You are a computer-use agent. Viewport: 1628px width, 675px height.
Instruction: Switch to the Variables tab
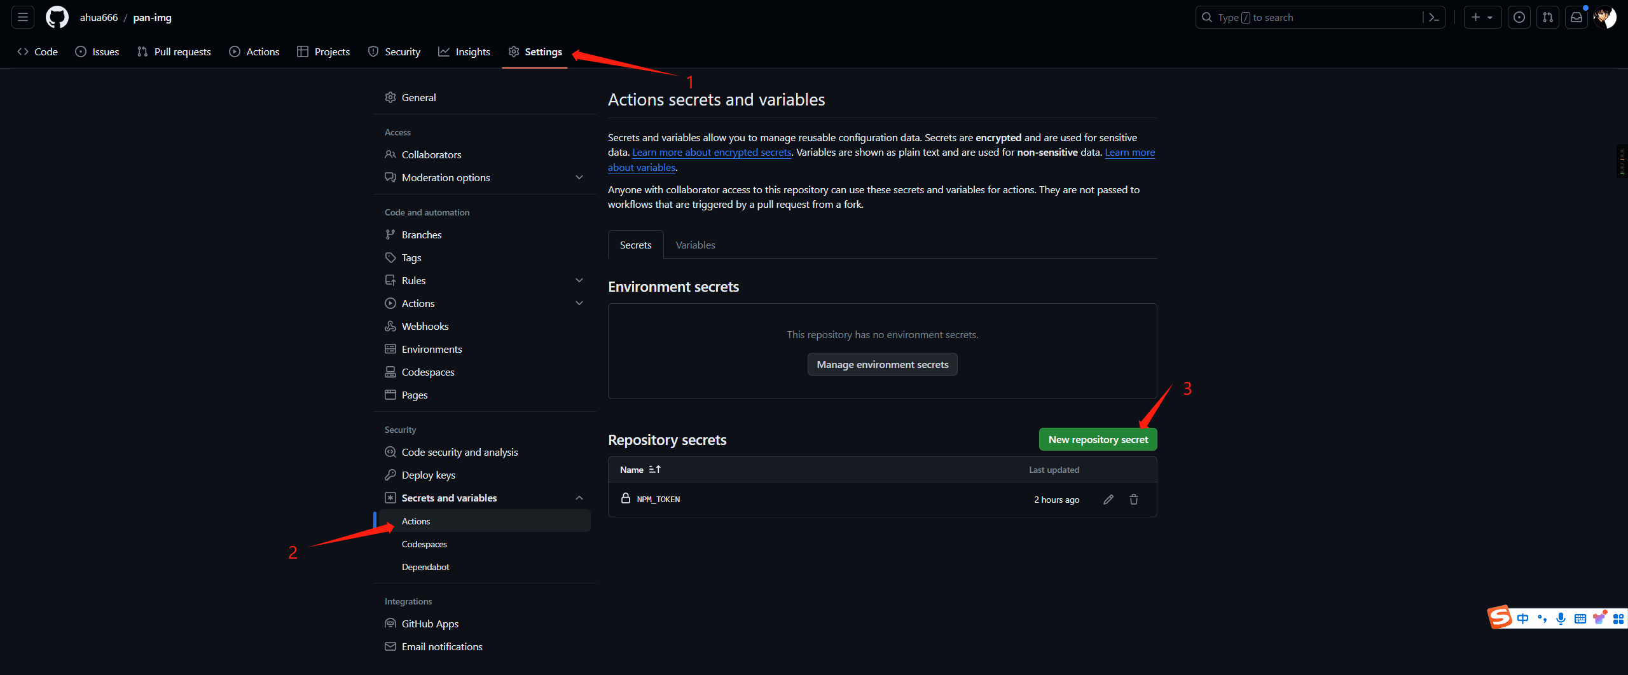coord(695,245)
